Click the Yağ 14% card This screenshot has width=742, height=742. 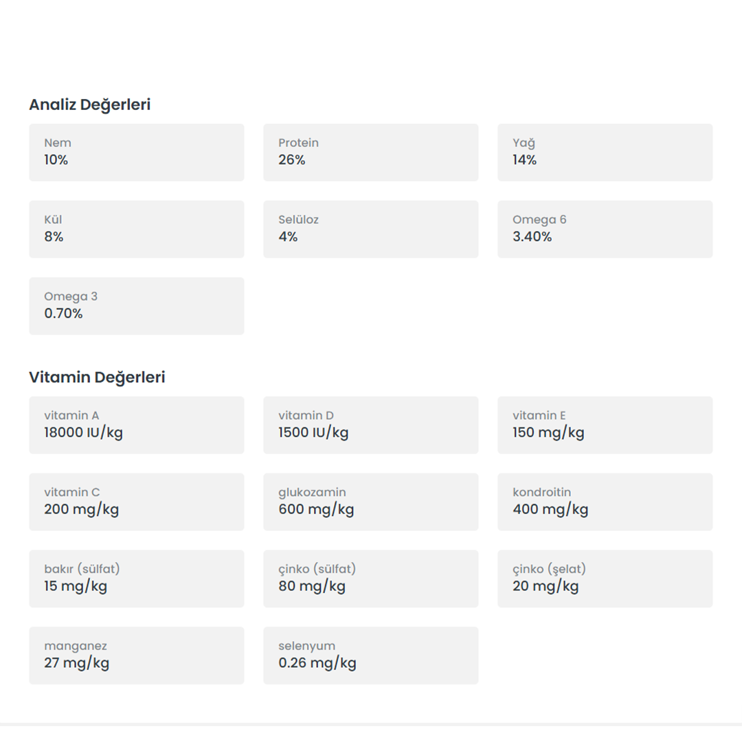click(605, 153)
